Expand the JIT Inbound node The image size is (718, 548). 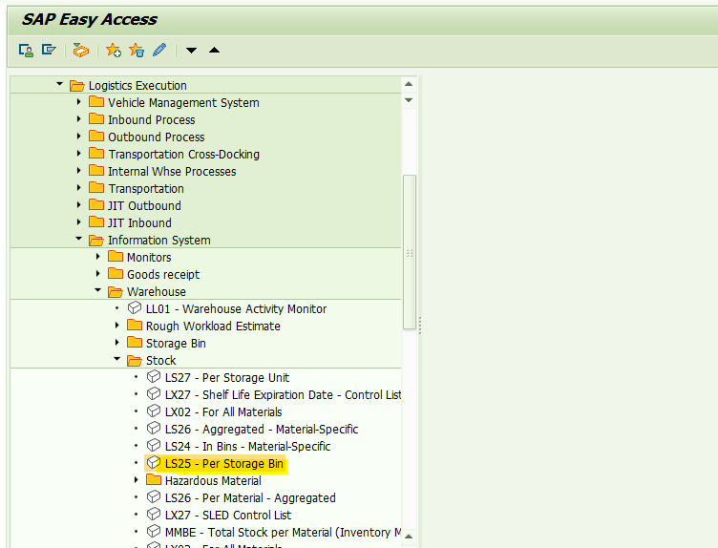point(78,222)
